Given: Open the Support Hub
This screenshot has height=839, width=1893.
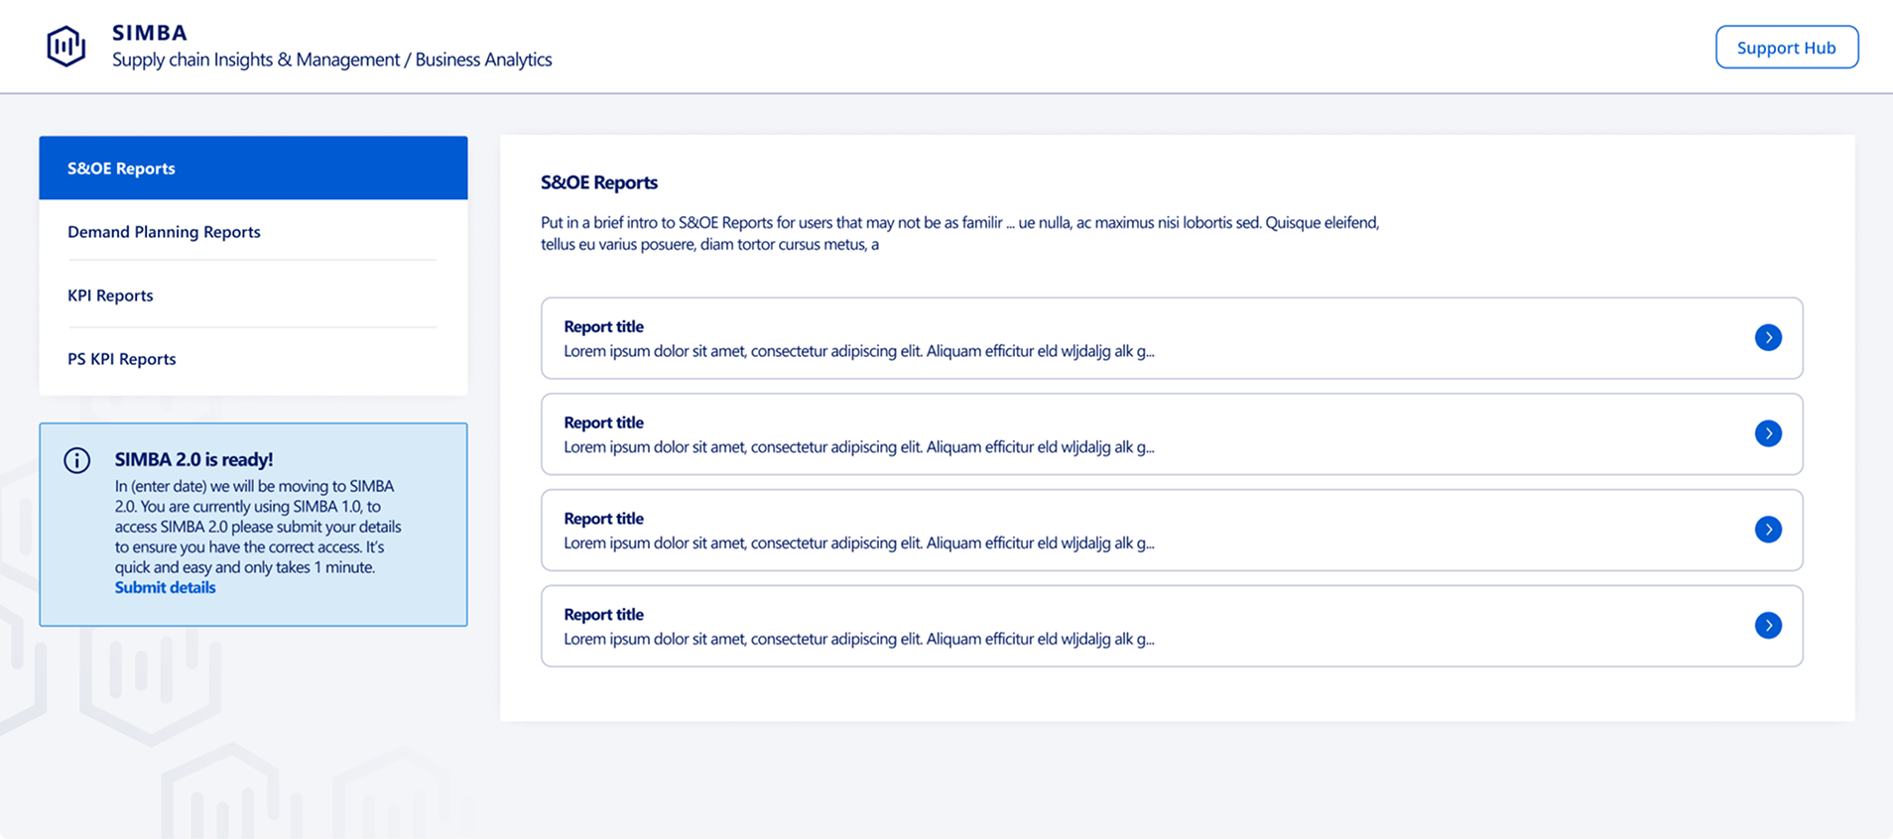Looking at the screenshot, I should click(x=1787, y=48).
